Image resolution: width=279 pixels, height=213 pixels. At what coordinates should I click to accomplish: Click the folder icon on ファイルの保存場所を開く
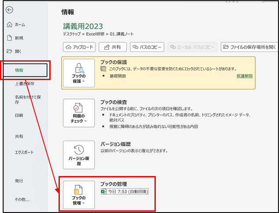(x=226, y=47)
